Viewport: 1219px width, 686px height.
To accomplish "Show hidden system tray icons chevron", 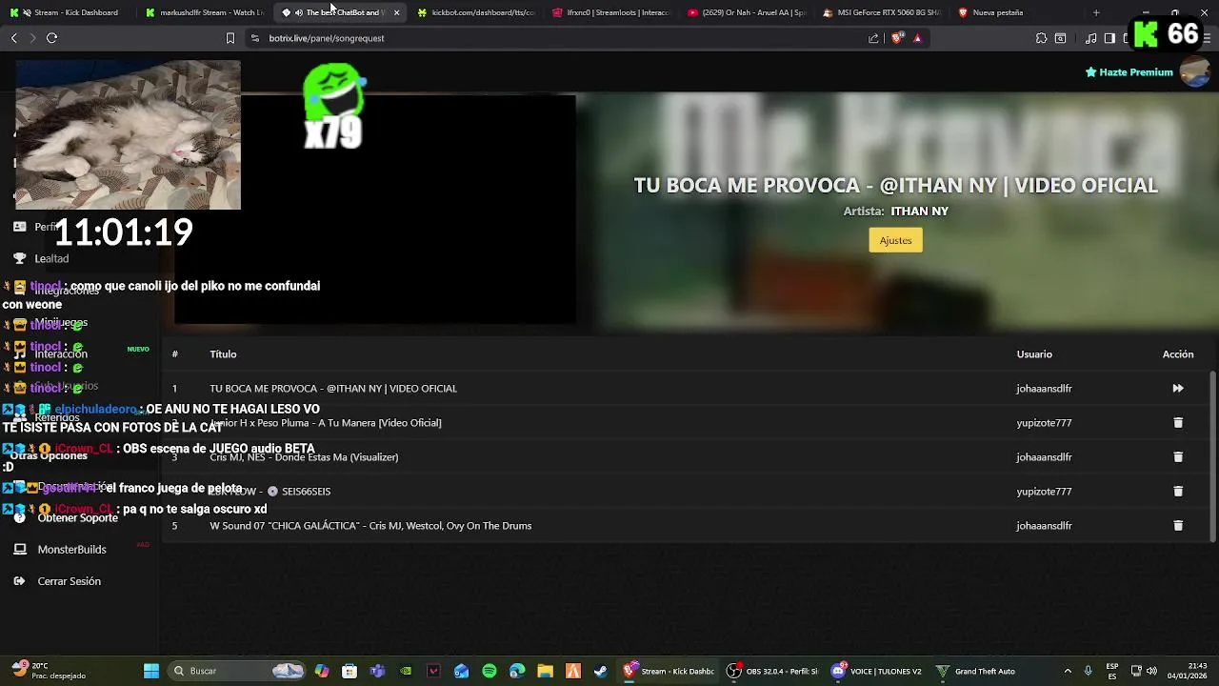I will tap(1068, 671).
